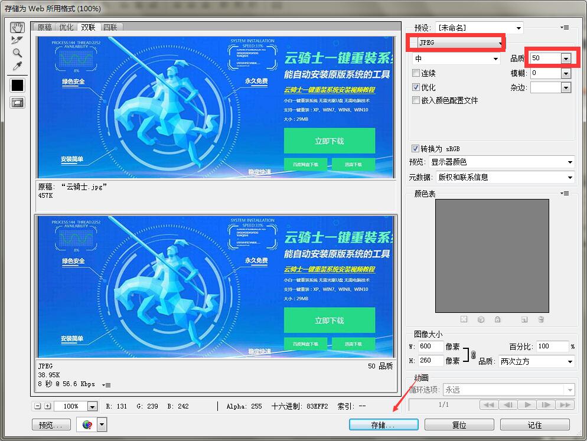
Task: Open the 预览 显示器颜色 dropdown
Action: click(501, 162)
